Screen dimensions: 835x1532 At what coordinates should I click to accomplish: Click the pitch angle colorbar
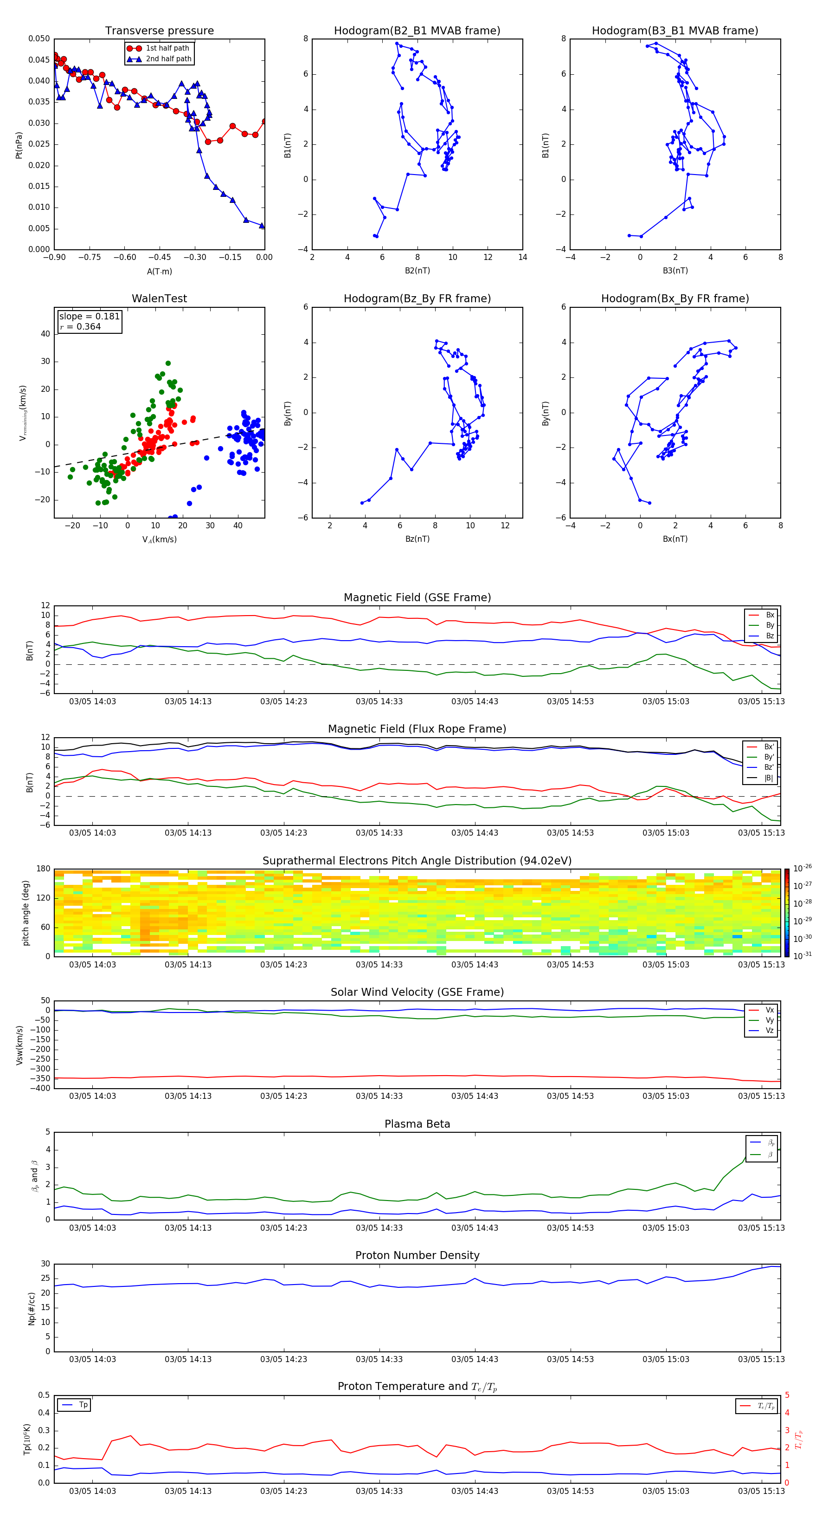pos(787,913)
